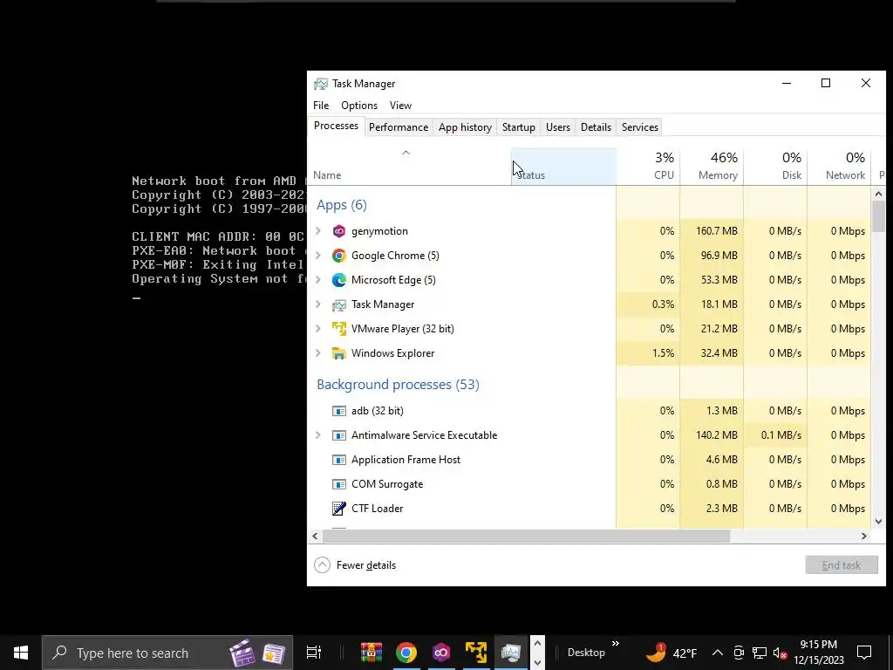Click the Google Chrome icon in Apps list

(339, 256)
